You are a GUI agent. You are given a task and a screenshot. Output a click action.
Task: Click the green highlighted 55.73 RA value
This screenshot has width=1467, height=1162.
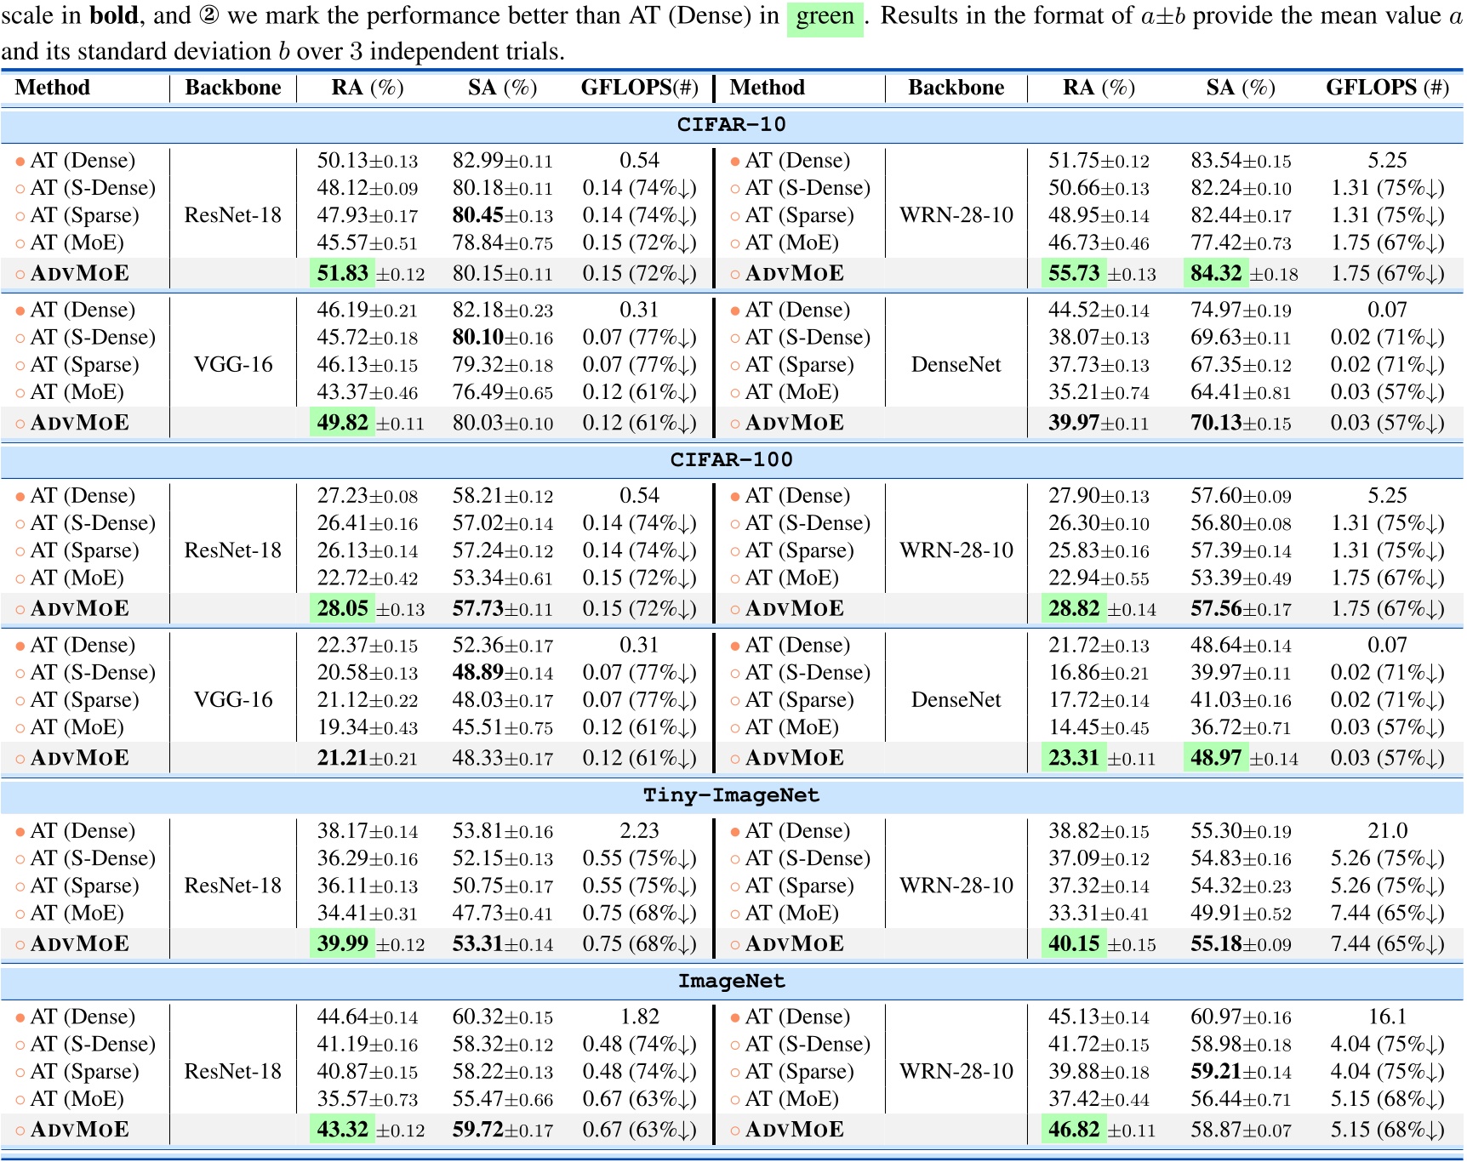coord(1074,274)
